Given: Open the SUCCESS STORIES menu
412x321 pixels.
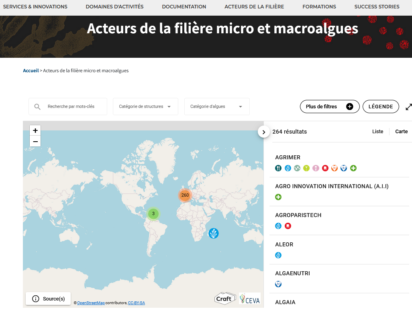Looking at the screenshot, I should click(377, 7).
